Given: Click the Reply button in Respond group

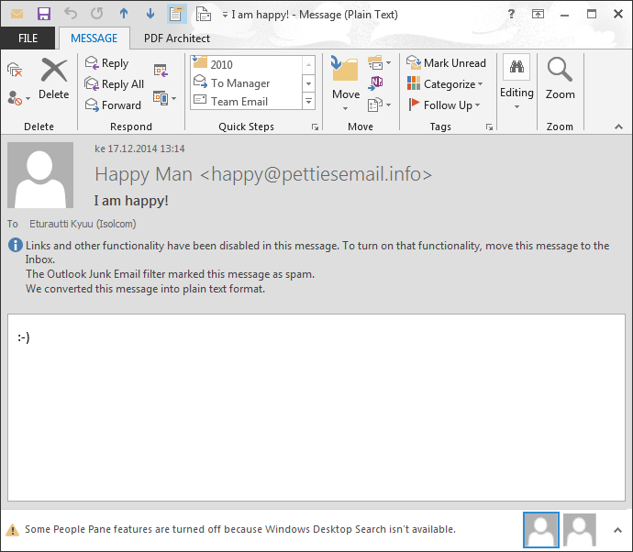Looking at the screenshot, I should (106, 63).
